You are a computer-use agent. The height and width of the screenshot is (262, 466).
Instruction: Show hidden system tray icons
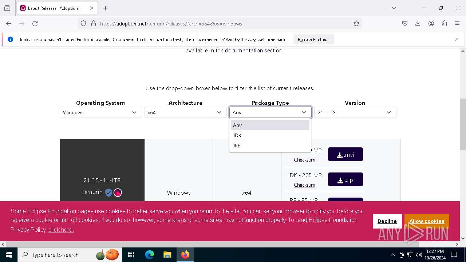[392, 255]
